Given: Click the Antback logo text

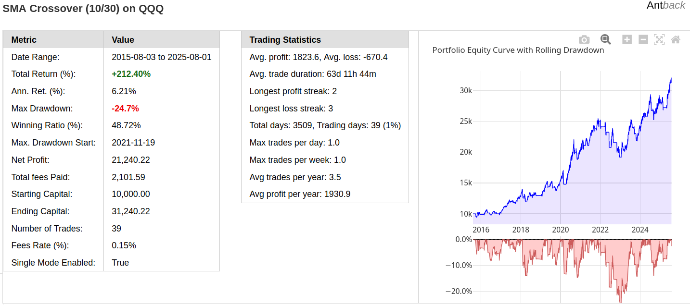Looking at the screenshot, I should click(666, 6).
